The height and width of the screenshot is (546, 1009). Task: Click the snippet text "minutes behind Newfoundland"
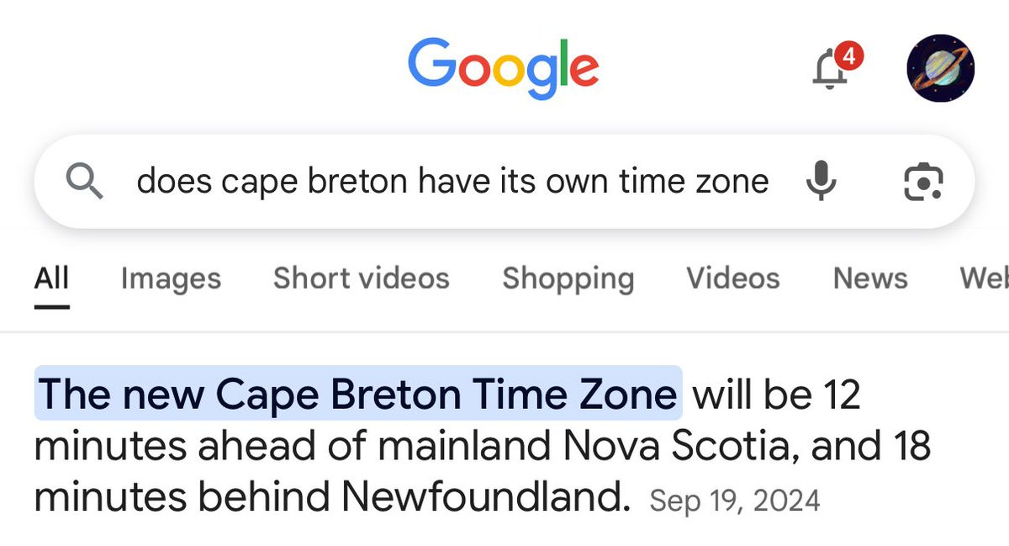[x=331, y=499]
